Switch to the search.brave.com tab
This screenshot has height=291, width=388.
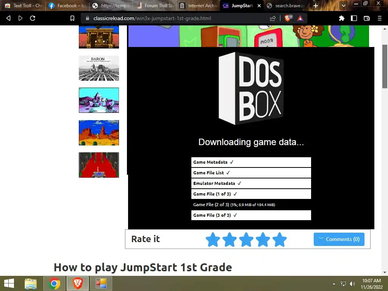286,5
